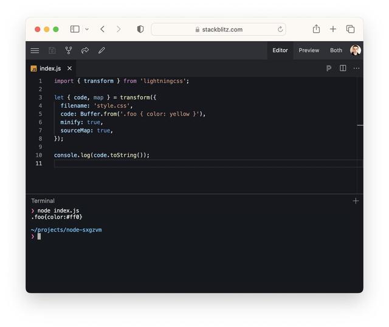389x327 pixels.
Task: Go forward in Safari
Action: pos(119,29)
